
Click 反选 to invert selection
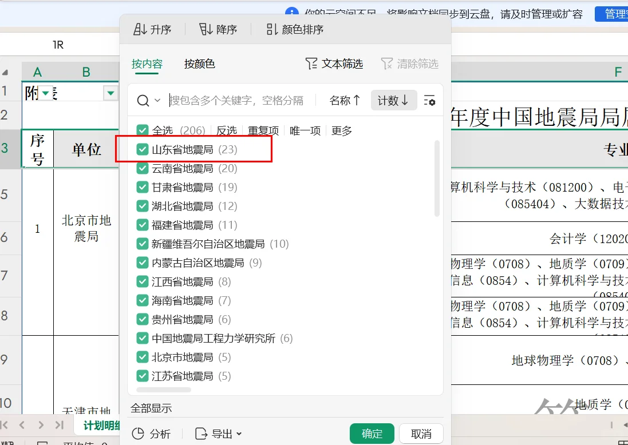[227, 130]
